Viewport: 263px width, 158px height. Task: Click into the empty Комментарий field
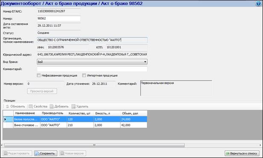pyautogui.click(x=92, y=69)
